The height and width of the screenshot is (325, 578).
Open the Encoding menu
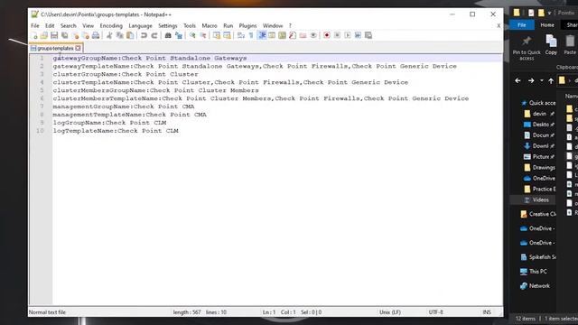coord(111,26)
